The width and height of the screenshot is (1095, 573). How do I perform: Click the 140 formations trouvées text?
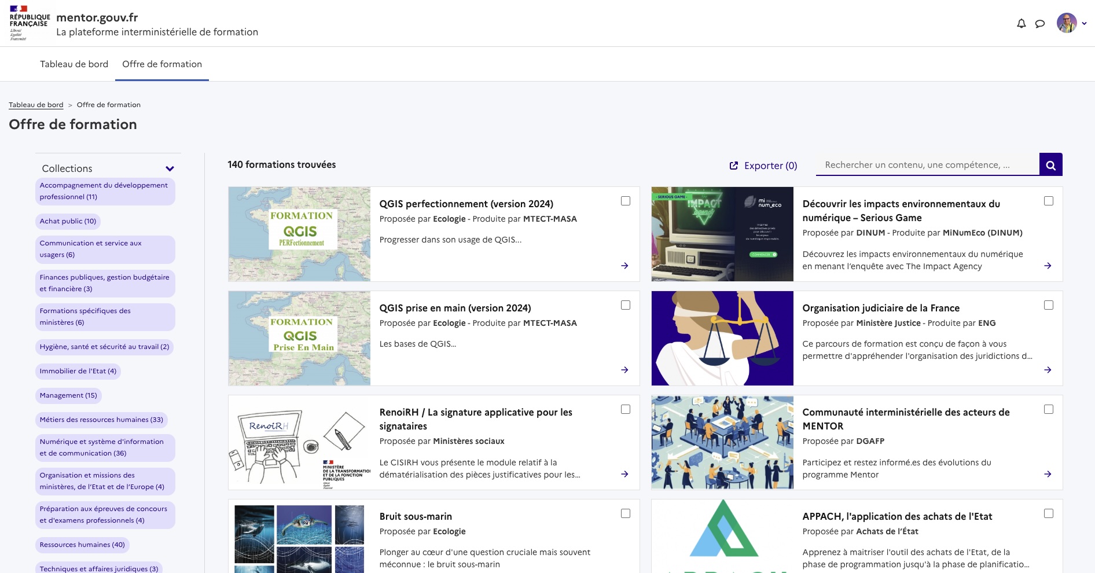(282, 164)
